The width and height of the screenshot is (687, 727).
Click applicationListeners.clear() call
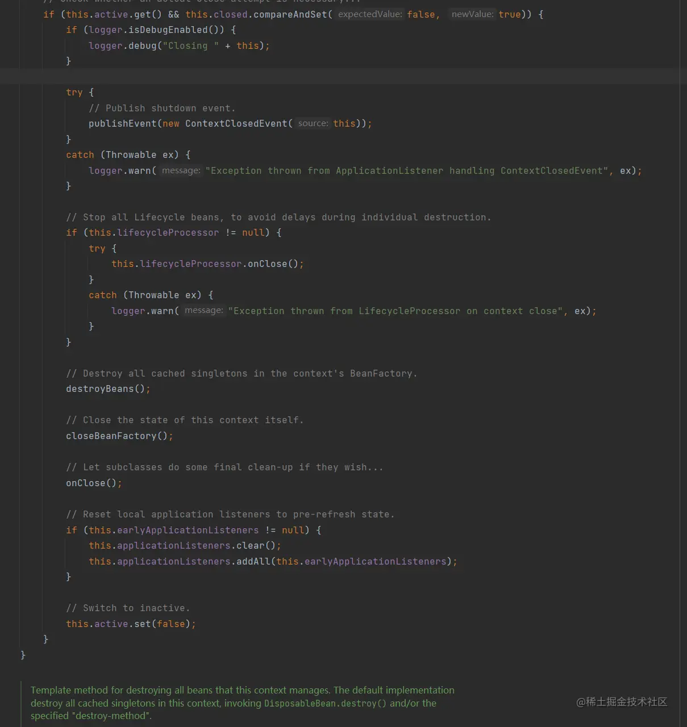185,545
